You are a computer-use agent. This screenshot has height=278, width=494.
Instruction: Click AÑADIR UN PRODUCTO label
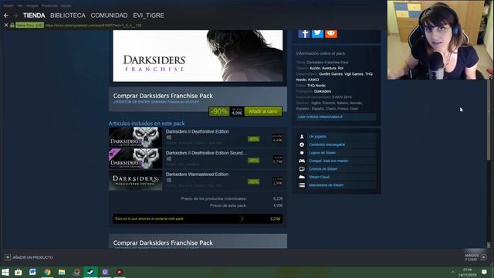pos(32,257)
